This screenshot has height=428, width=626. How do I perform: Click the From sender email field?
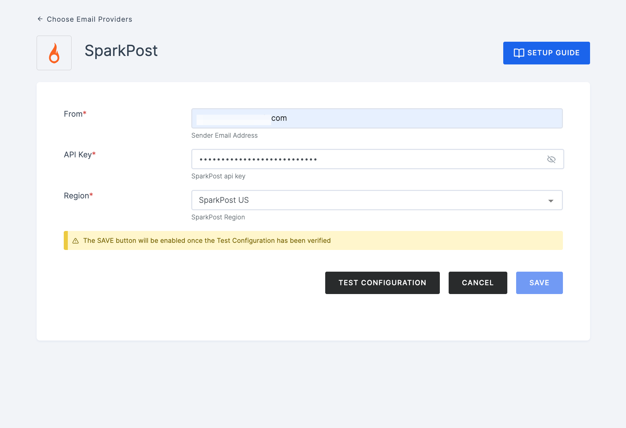[377, 118]
